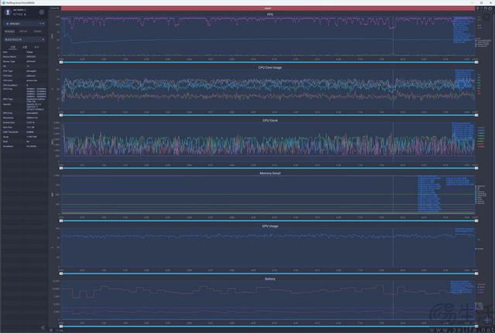Click the Battery chart timeline range slider
The height and width of the screenshot is (333, 495).
pyautogui.click(x=269, y=328)
